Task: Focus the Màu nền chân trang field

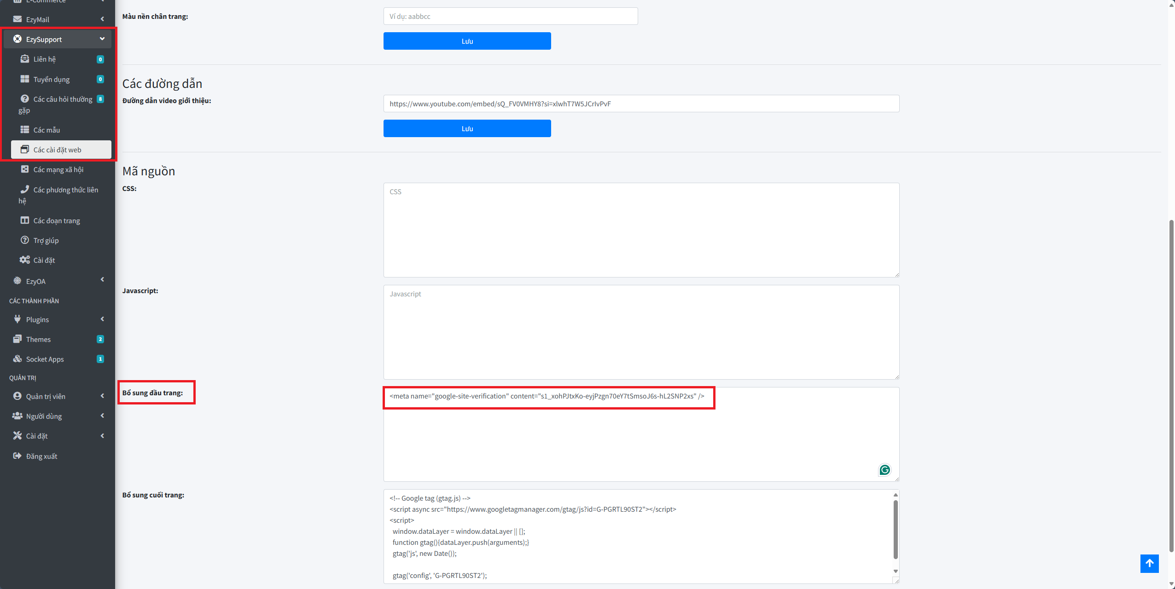Action: pos(511,16)
